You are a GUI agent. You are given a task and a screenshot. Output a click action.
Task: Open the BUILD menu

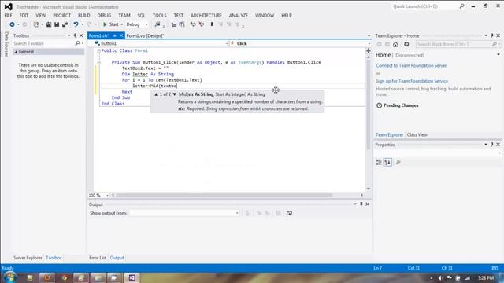coord(84,16)
